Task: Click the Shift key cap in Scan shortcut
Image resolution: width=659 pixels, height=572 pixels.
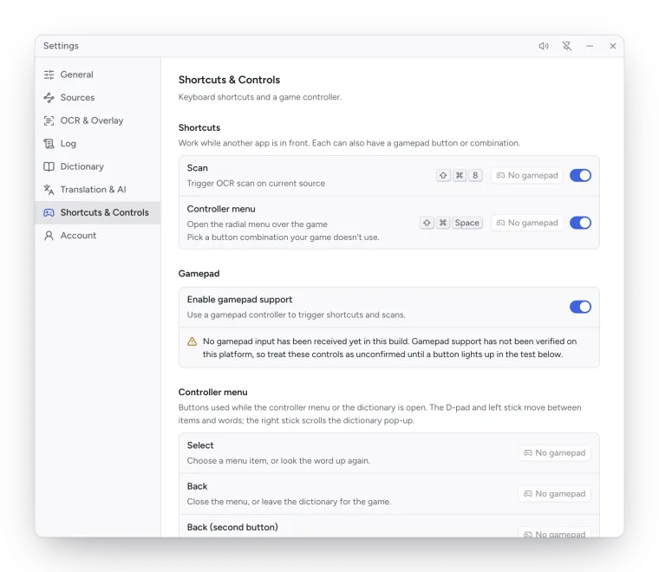Action: point(443,176)
